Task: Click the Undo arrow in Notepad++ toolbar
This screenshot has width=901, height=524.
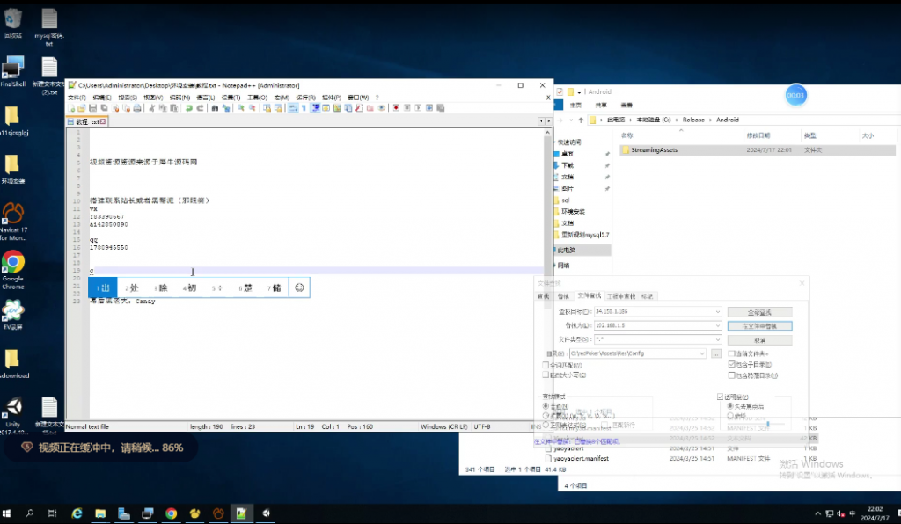Action: tap(187, 108)
